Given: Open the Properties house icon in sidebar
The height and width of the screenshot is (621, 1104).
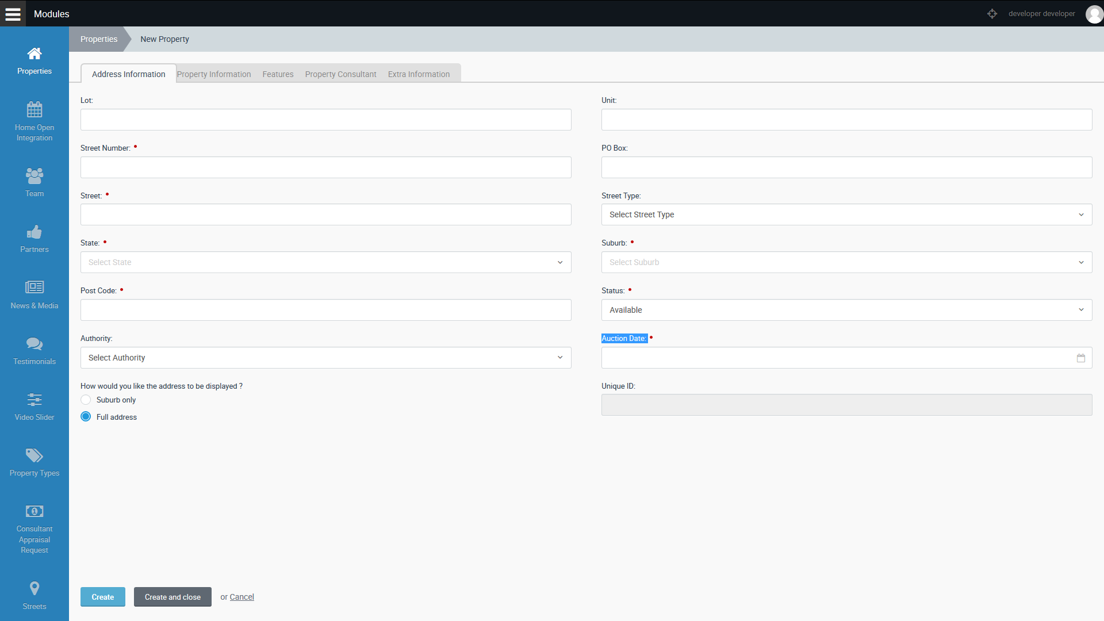Looking at the screenshot, I should tap(34, 53).
